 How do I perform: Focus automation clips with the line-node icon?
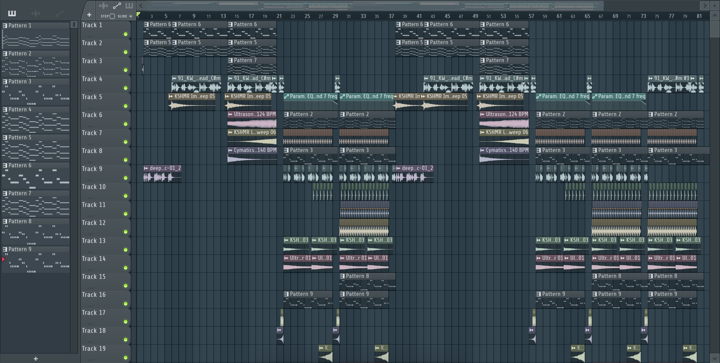click(117, 5)
